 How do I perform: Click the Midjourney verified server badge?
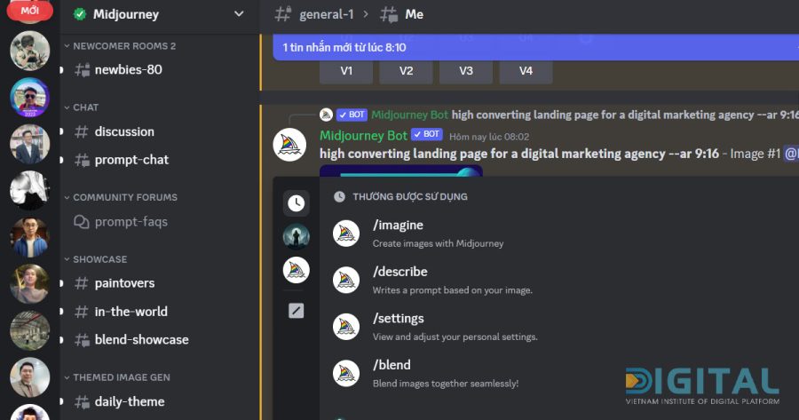(x=80, y=14)
